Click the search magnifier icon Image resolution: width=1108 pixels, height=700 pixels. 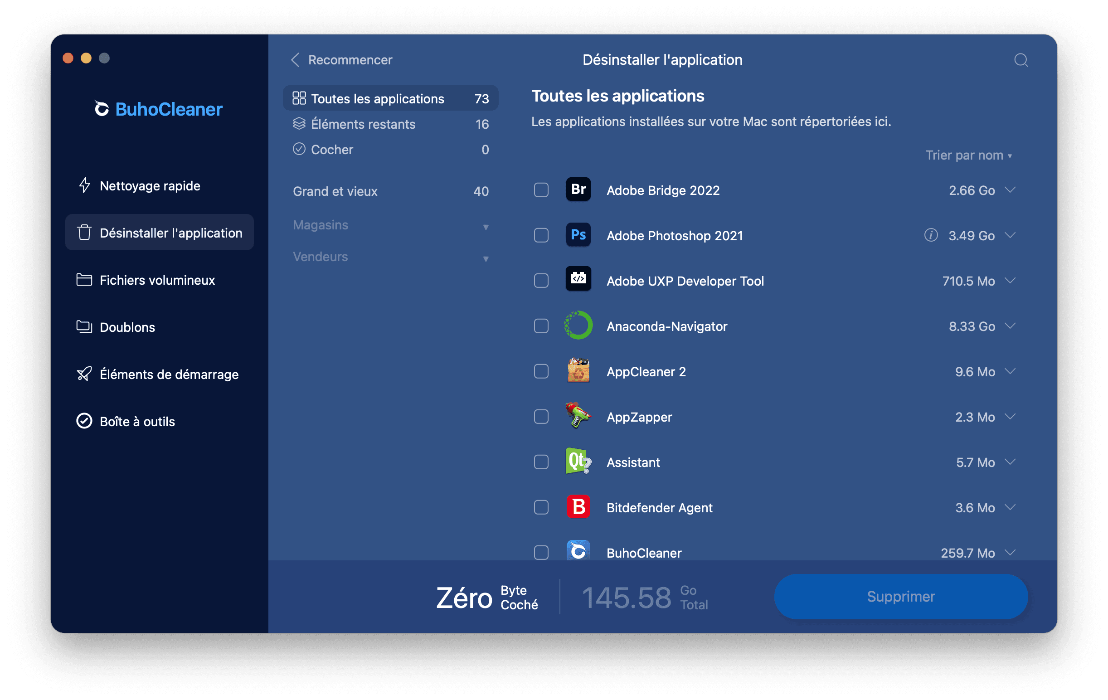[1021, 60]
